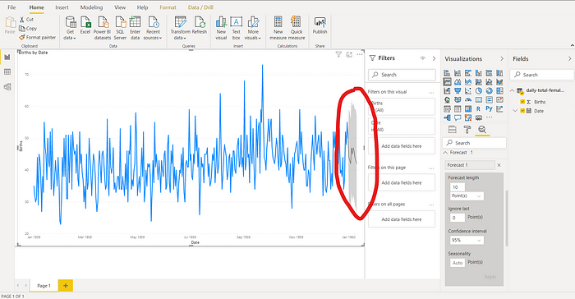The image size is (575, 299).
Task: Open the Format ribbon tab
Action: tap(168, 7)
